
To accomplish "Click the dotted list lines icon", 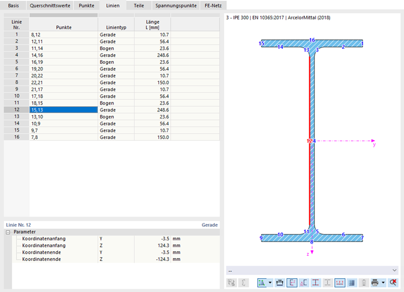I will coord(364,283).
